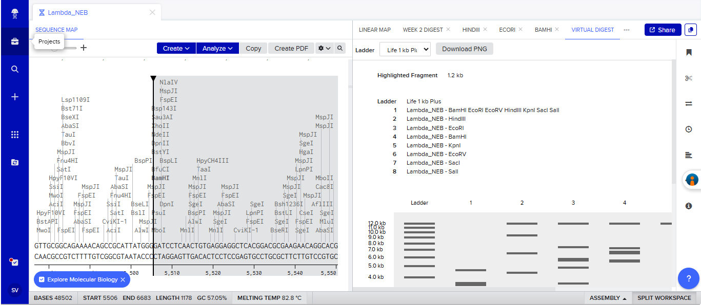Click the SPLIT WORKSPACE toggle
Screen dimensions: 701x305
coord(664,298)
